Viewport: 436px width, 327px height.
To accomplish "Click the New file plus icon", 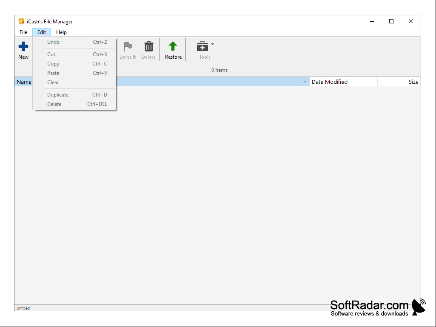I will (23, 46).
